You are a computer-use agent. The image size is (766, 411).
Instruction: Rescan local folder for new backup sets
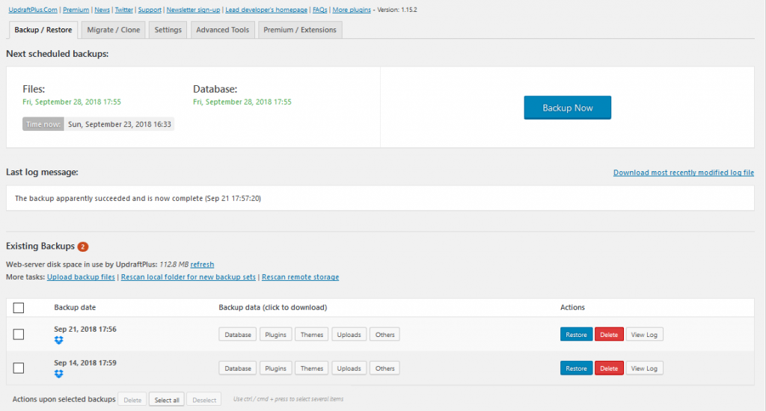click(x=188, y=276)
